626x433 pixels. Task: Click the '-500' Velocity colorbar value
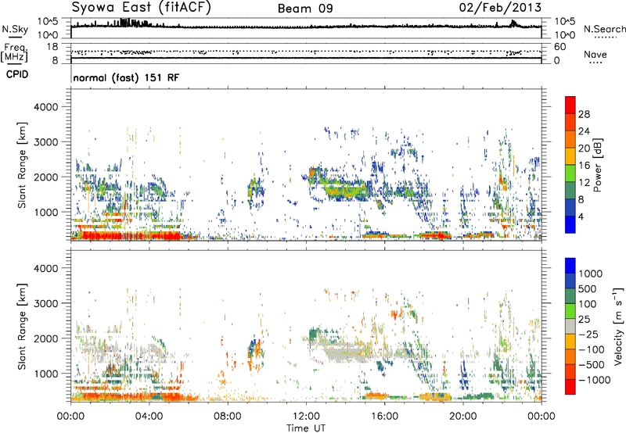(x=592, y=364)
